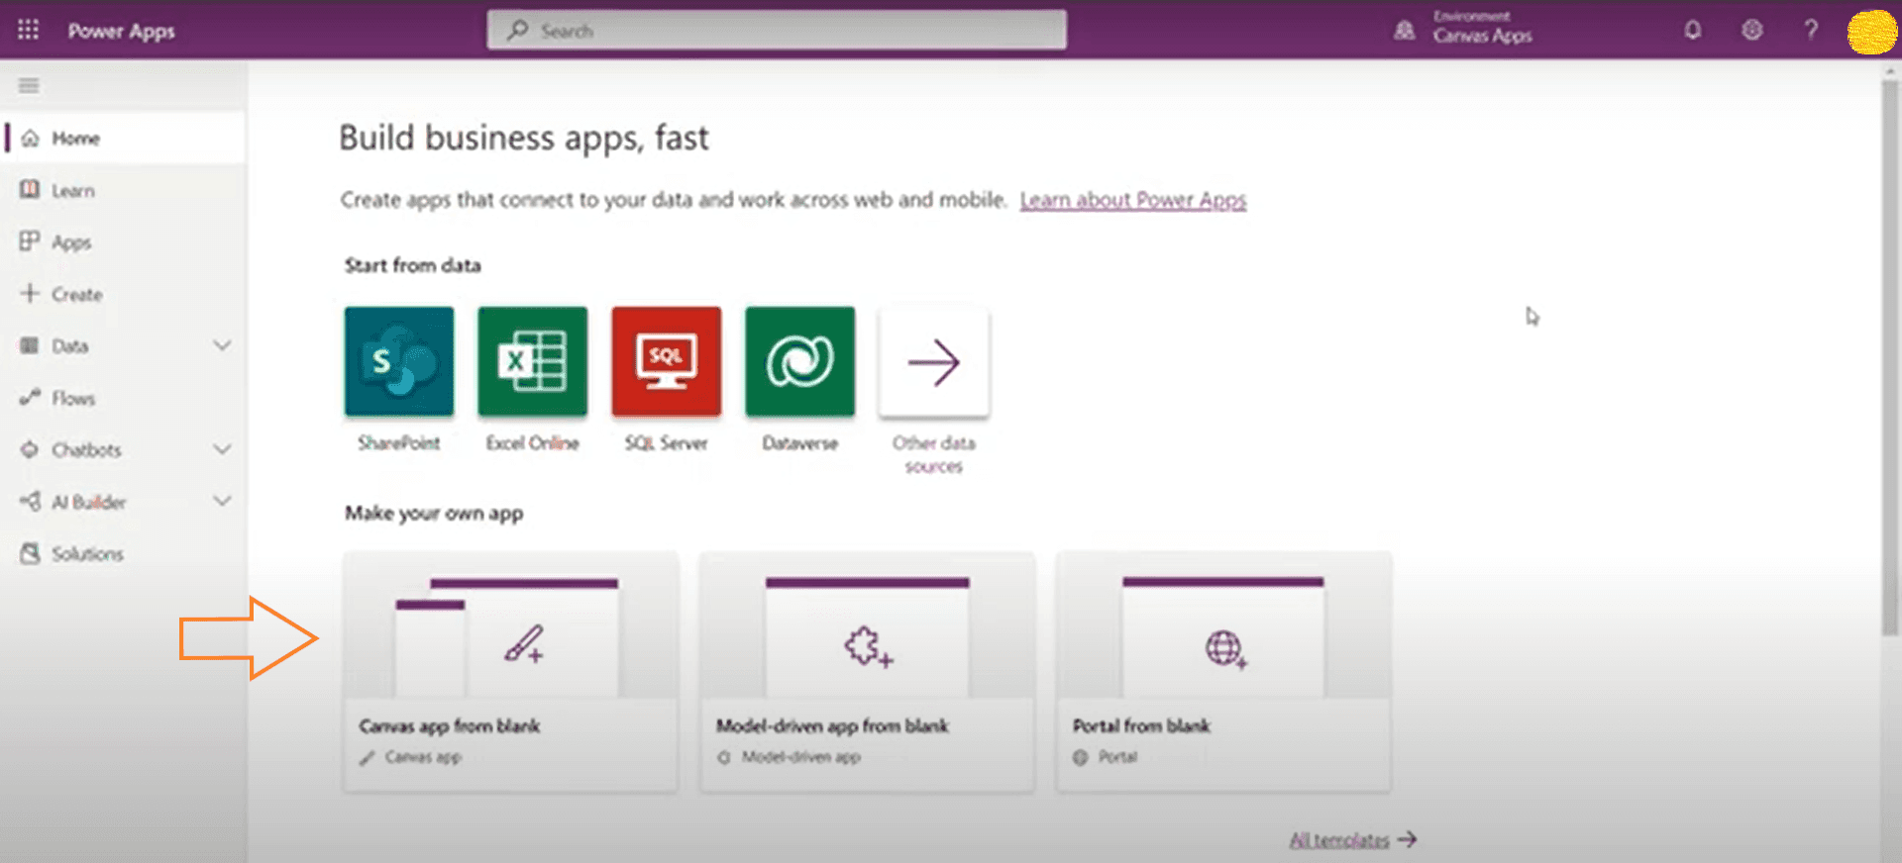This screenshot has width=1902, height=863.
Task: Open the app launcher waffle icon
Action: [28, 30]
